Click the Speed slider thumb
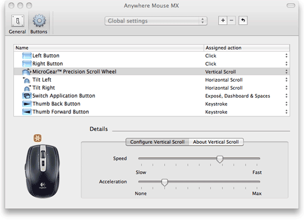304x220 pixels. coord(219,159)
